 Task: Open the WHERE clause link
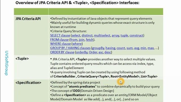tap(60, 44)
